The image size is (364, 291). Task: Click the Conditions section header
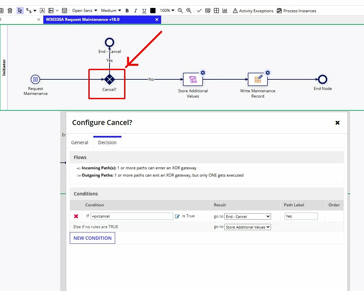[86, 194]
